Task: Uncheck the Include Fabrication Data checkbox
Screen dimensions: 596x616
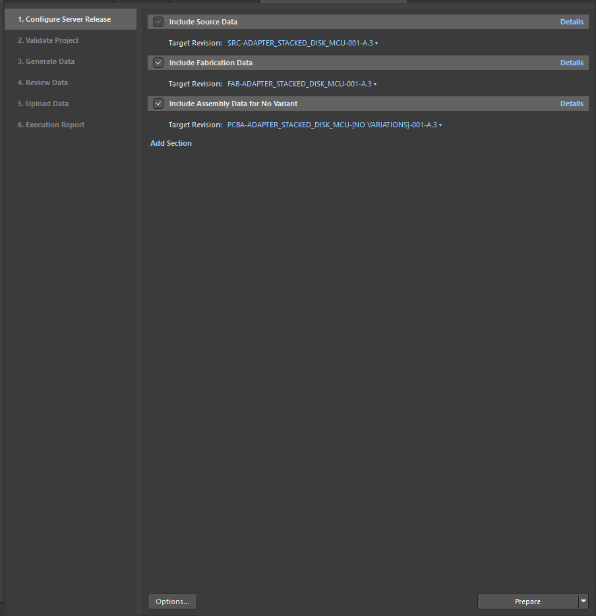Action: tap(158, 63)
